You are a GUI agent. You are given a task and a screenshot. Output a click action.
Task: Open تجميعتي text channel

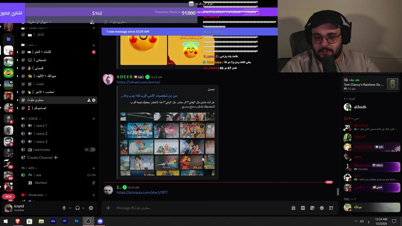58,60
